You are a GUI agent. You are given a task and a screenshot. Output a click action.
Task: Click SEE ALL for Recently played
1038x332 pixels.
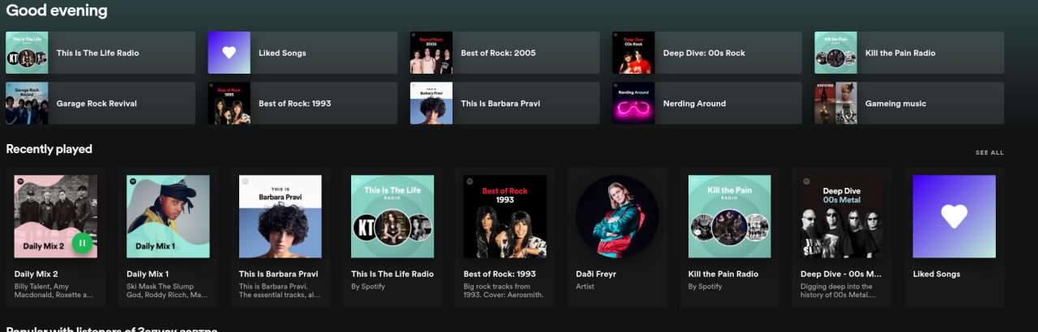click(989, 152)
